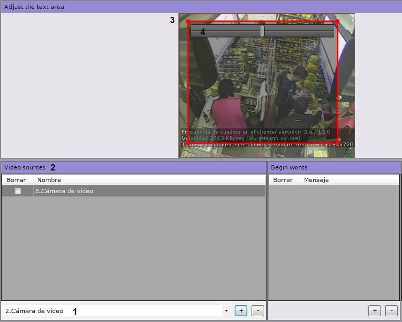The width and height of the screenshot is (402, 322).
Task: Open the camera dropdown arrow next to 2.Cámara de vídeo
Action: click(x=226, y=311)
